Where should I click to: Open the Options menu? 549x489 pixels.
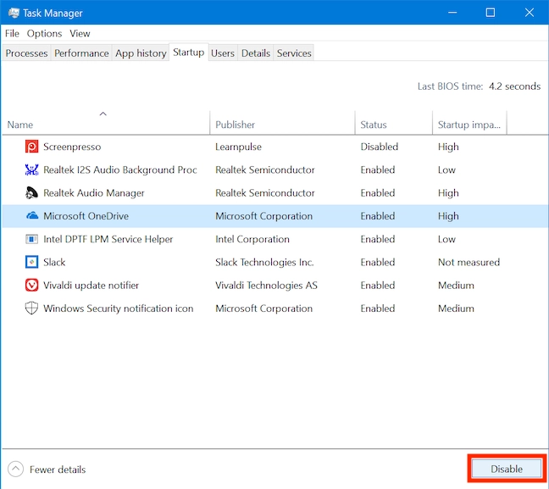(44, 33)
